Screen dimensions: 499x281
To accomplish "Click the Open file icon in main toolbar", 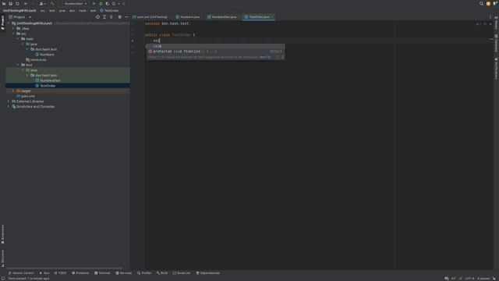I will pos(4,3).
